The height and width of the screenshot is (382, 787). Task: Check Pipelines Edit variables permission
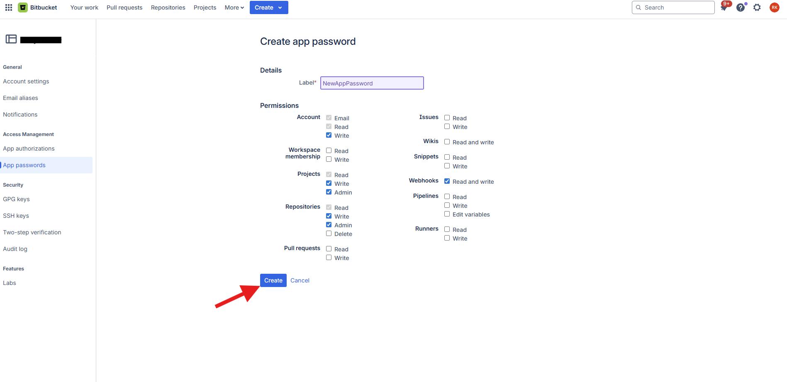[x=447, y=214]
